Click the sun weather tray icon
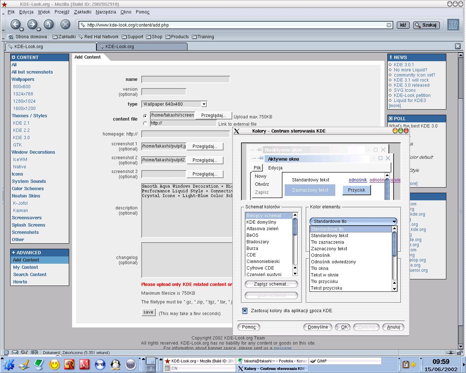 click(x=413, y=364)
